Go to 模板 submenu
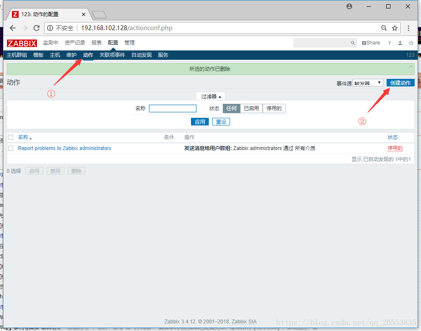The width and height of the screenshot is (421, 331). pyautogui.click(x=38, y=55)
